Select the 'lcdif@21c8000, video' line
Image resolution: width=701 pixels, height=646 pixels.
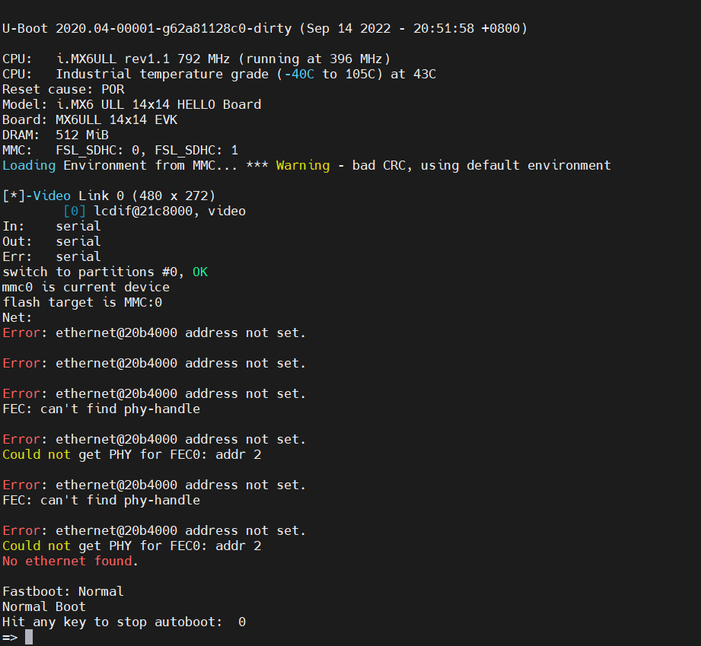tap(155, 211)
